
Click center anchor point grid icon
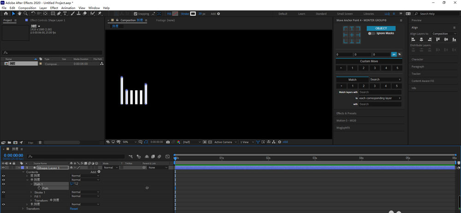point(352,35)
